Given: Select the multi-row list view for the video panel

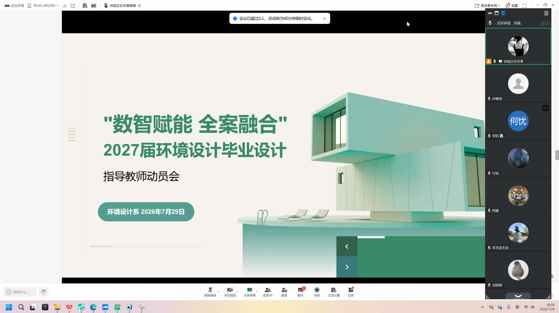Looking at the screenshot, I should coord(503,13).
